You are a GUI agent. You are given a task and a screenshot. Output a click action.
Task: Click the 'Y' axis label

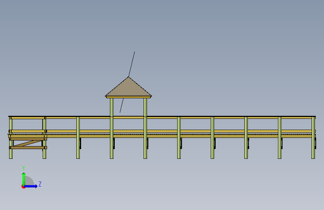[x=24, y=168]
